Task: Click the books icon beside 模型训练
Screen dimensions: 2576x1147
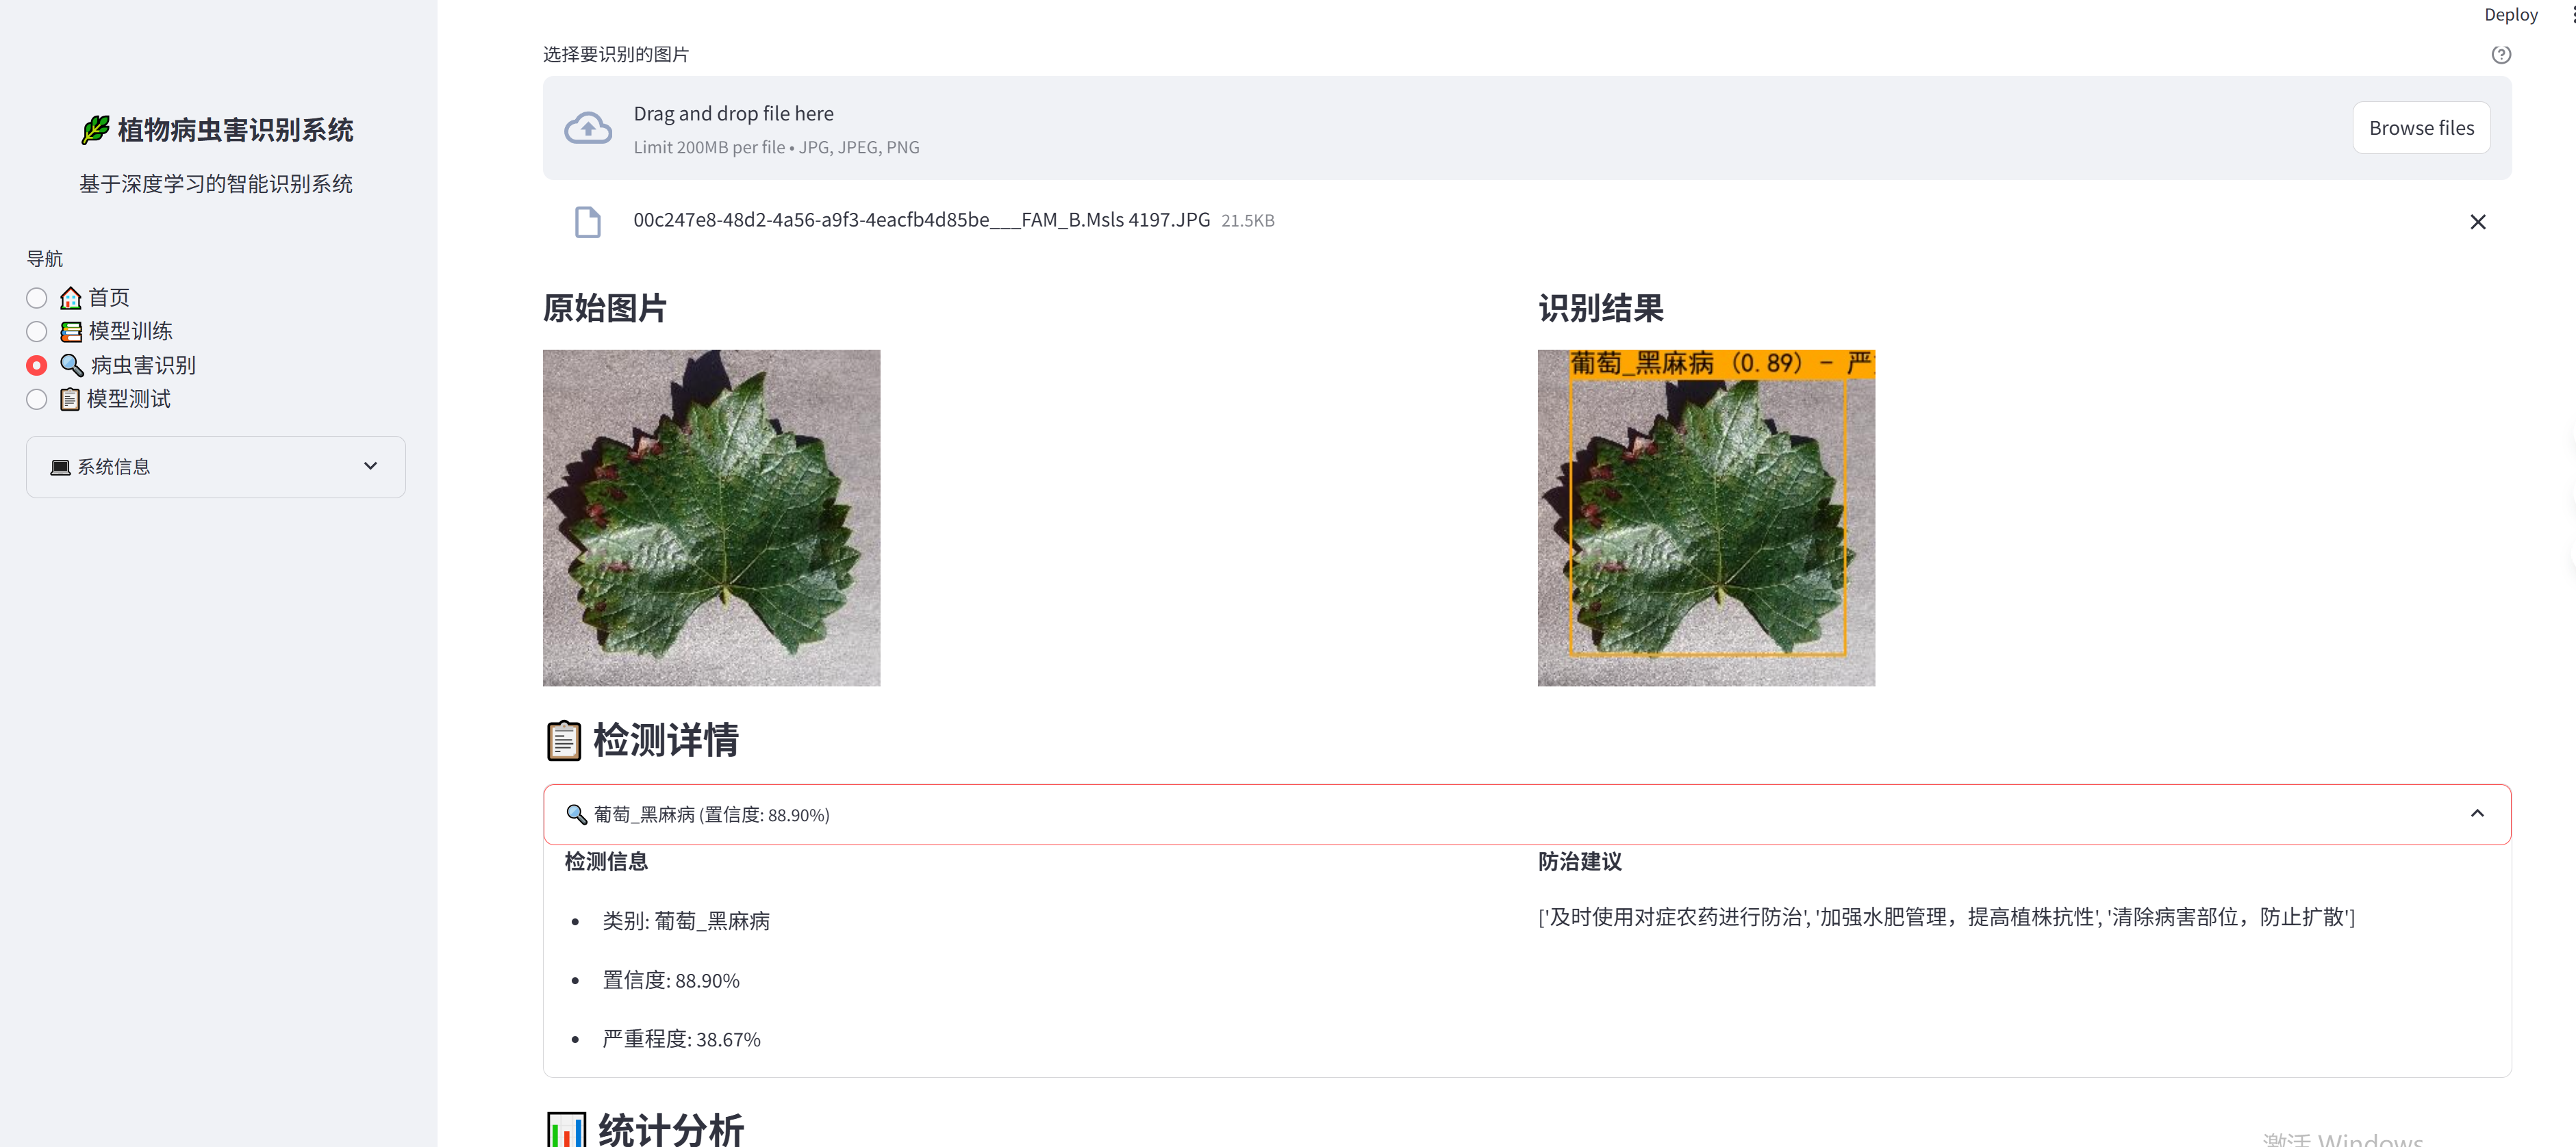Action: (x=70, y=331)
